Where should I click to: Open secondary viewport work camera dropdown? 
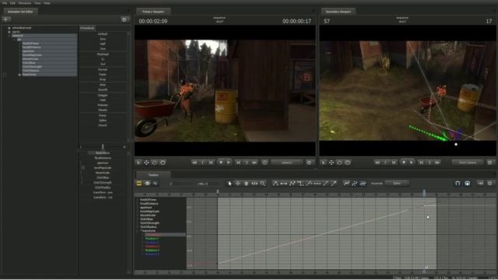(468, 163)
